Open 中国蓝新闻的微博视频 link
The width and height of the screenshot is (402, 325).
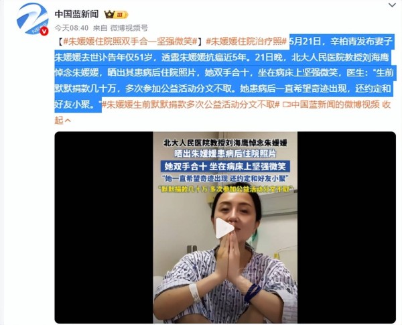(x=336, y=105)
